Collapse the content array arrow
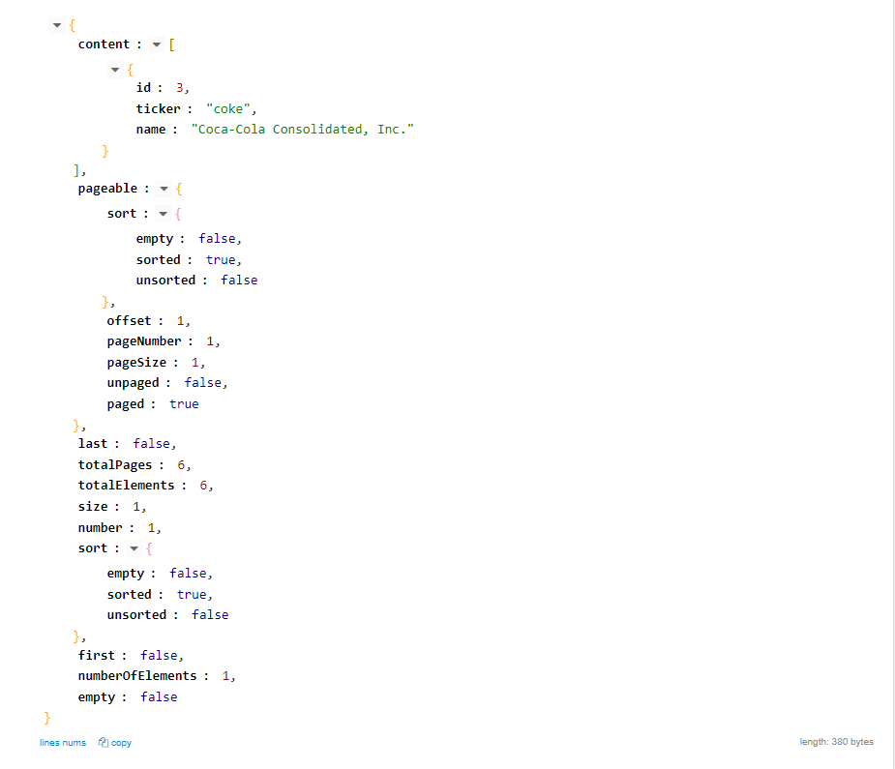Image resolution: width=895 pixels, height=769 pixels. [x=157, y=44]
